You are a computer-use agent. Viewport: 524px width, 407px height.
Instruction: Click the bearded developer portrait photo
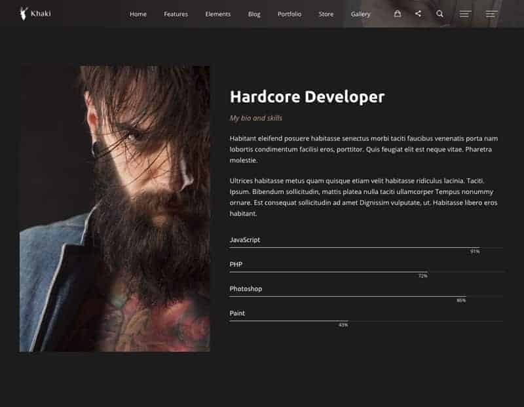[x=115, y=208]
